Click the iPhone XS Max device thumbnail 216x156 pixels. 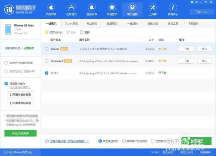pyautogui.click(x=8, y=29)
